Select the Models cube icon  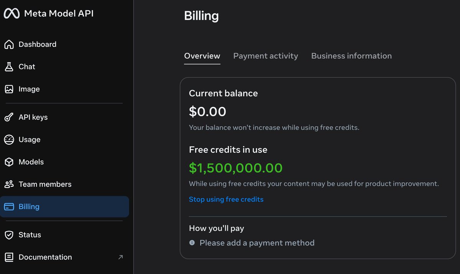pyautogui.click(x=9, y=162)
